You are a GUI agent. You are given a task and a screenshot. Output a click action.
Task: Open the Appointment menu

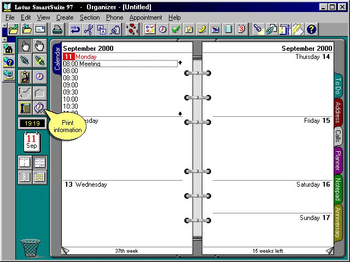click(145, 17)
